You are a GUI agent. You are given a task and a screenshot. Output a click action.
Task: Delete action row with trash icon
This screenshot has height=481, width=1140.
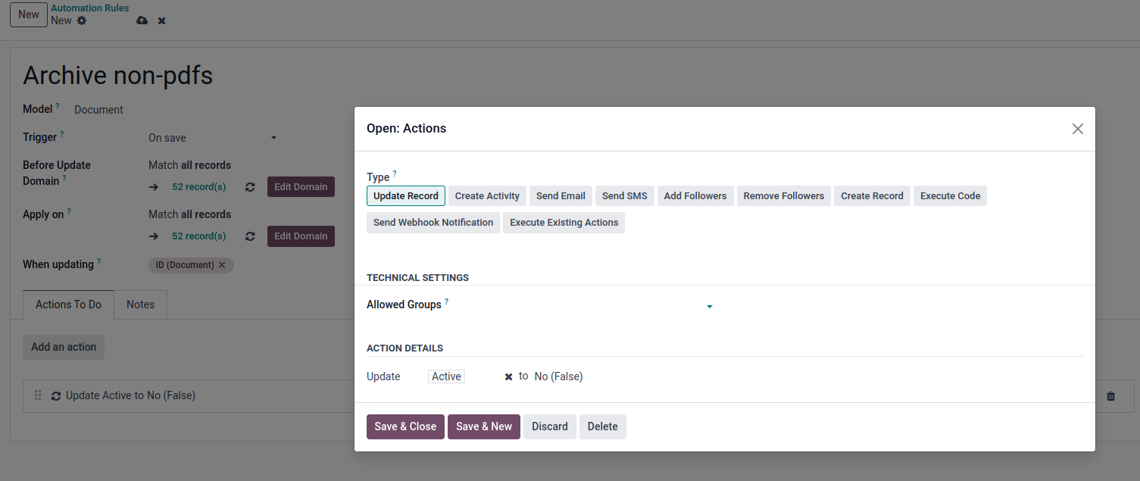tap(1110, 396)
